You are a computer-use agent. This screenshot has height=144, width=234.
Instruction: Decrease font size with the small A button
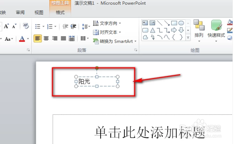pyautogui.click(x=14, y=26)
